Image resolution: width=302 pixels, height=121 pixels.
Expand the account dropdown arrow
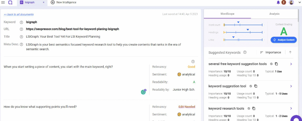pyautogui.click(x=299, y=2)
